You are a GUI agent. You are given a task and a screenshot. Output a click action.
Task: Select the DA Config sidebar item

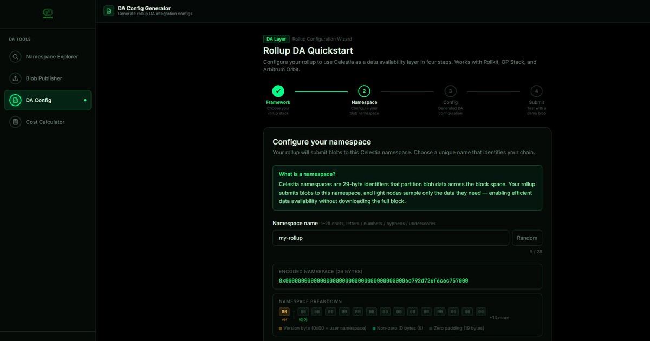(48, 100)
